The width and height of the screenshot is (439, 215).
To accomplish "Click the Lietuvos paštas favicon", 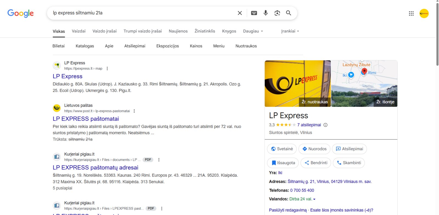I will tap(57, 108).
